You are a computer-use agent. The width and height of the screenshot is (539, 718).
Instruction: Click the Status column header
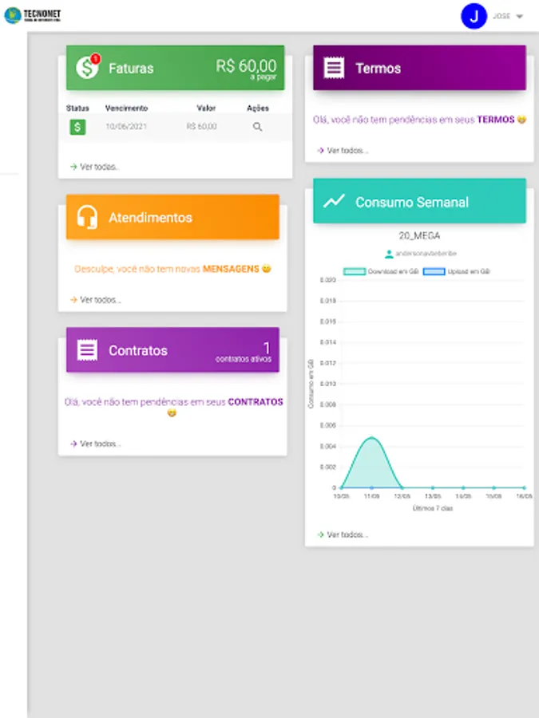pos(77,108)
